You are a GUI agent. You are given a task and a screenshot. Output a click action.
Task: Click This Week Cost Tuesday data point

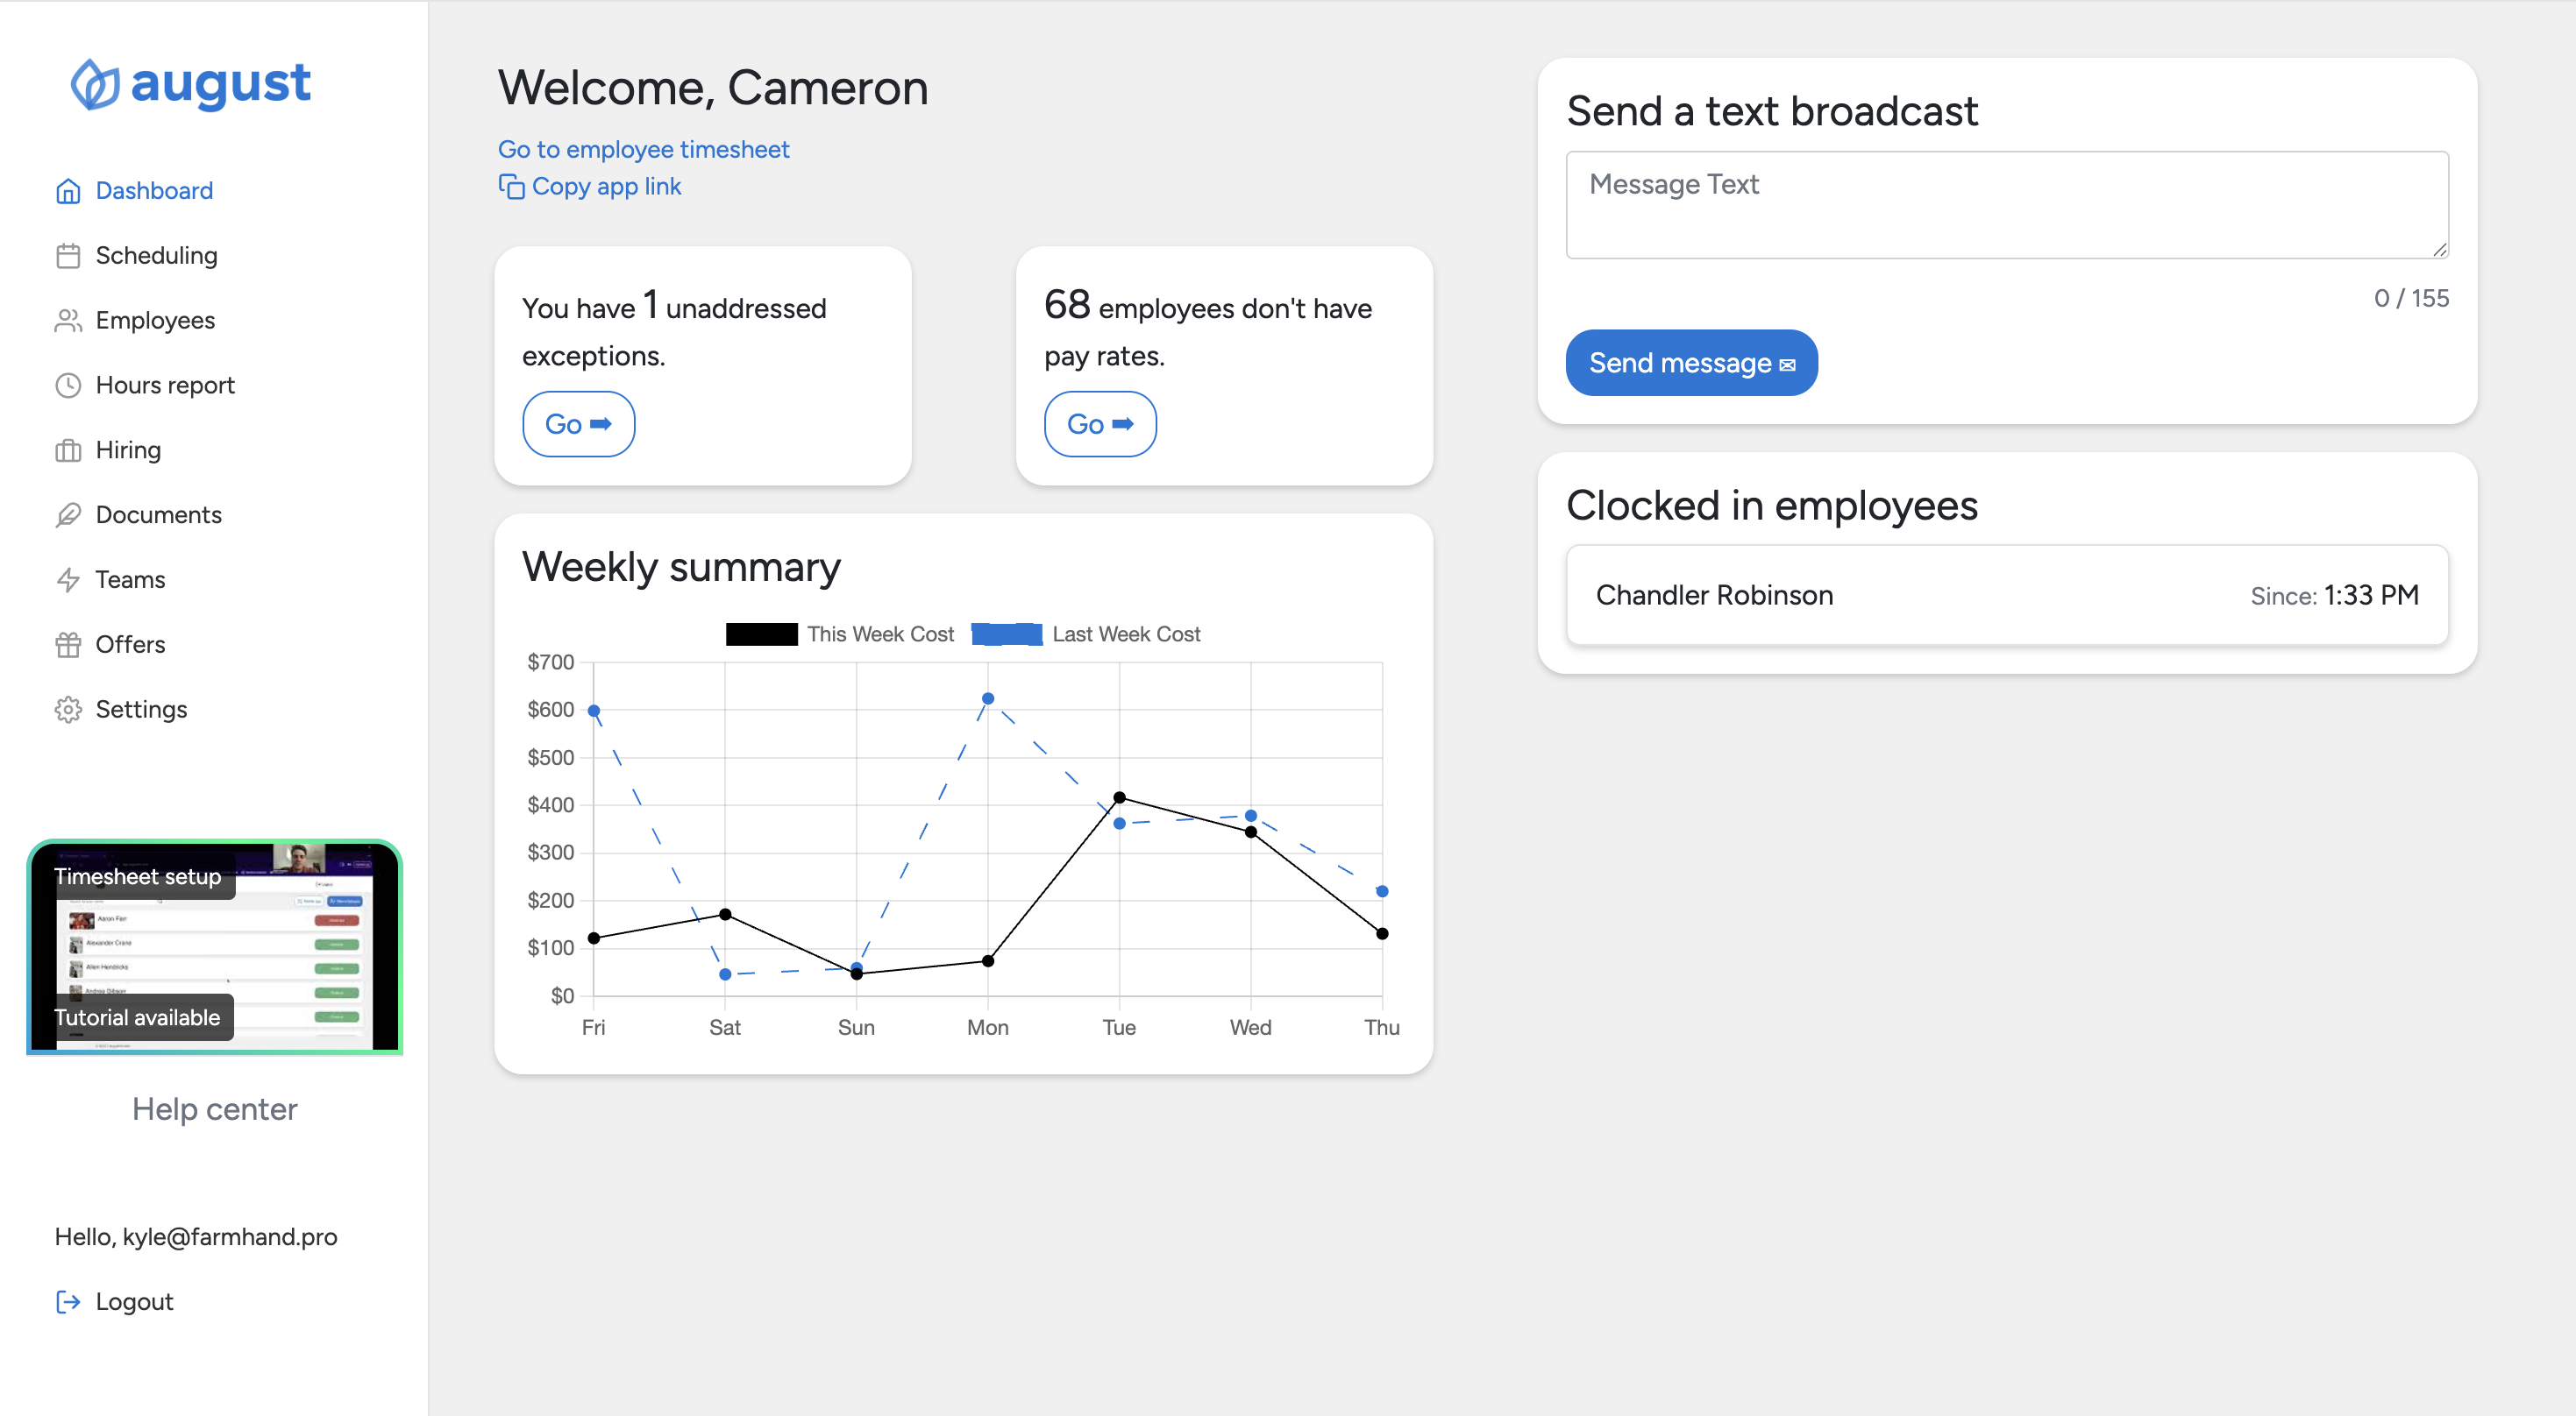click(x=1119, y=798)
